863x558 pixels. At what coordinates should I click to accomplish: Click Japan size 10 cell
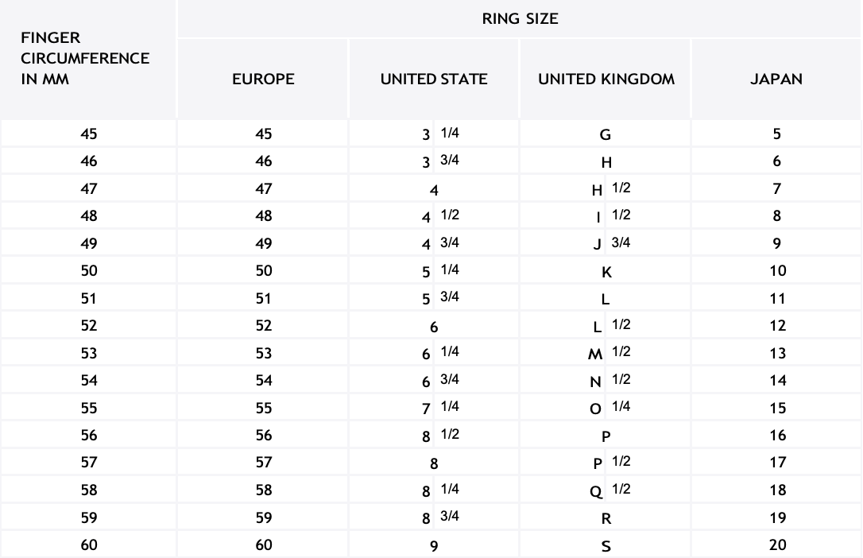click(x=777, y=270)
